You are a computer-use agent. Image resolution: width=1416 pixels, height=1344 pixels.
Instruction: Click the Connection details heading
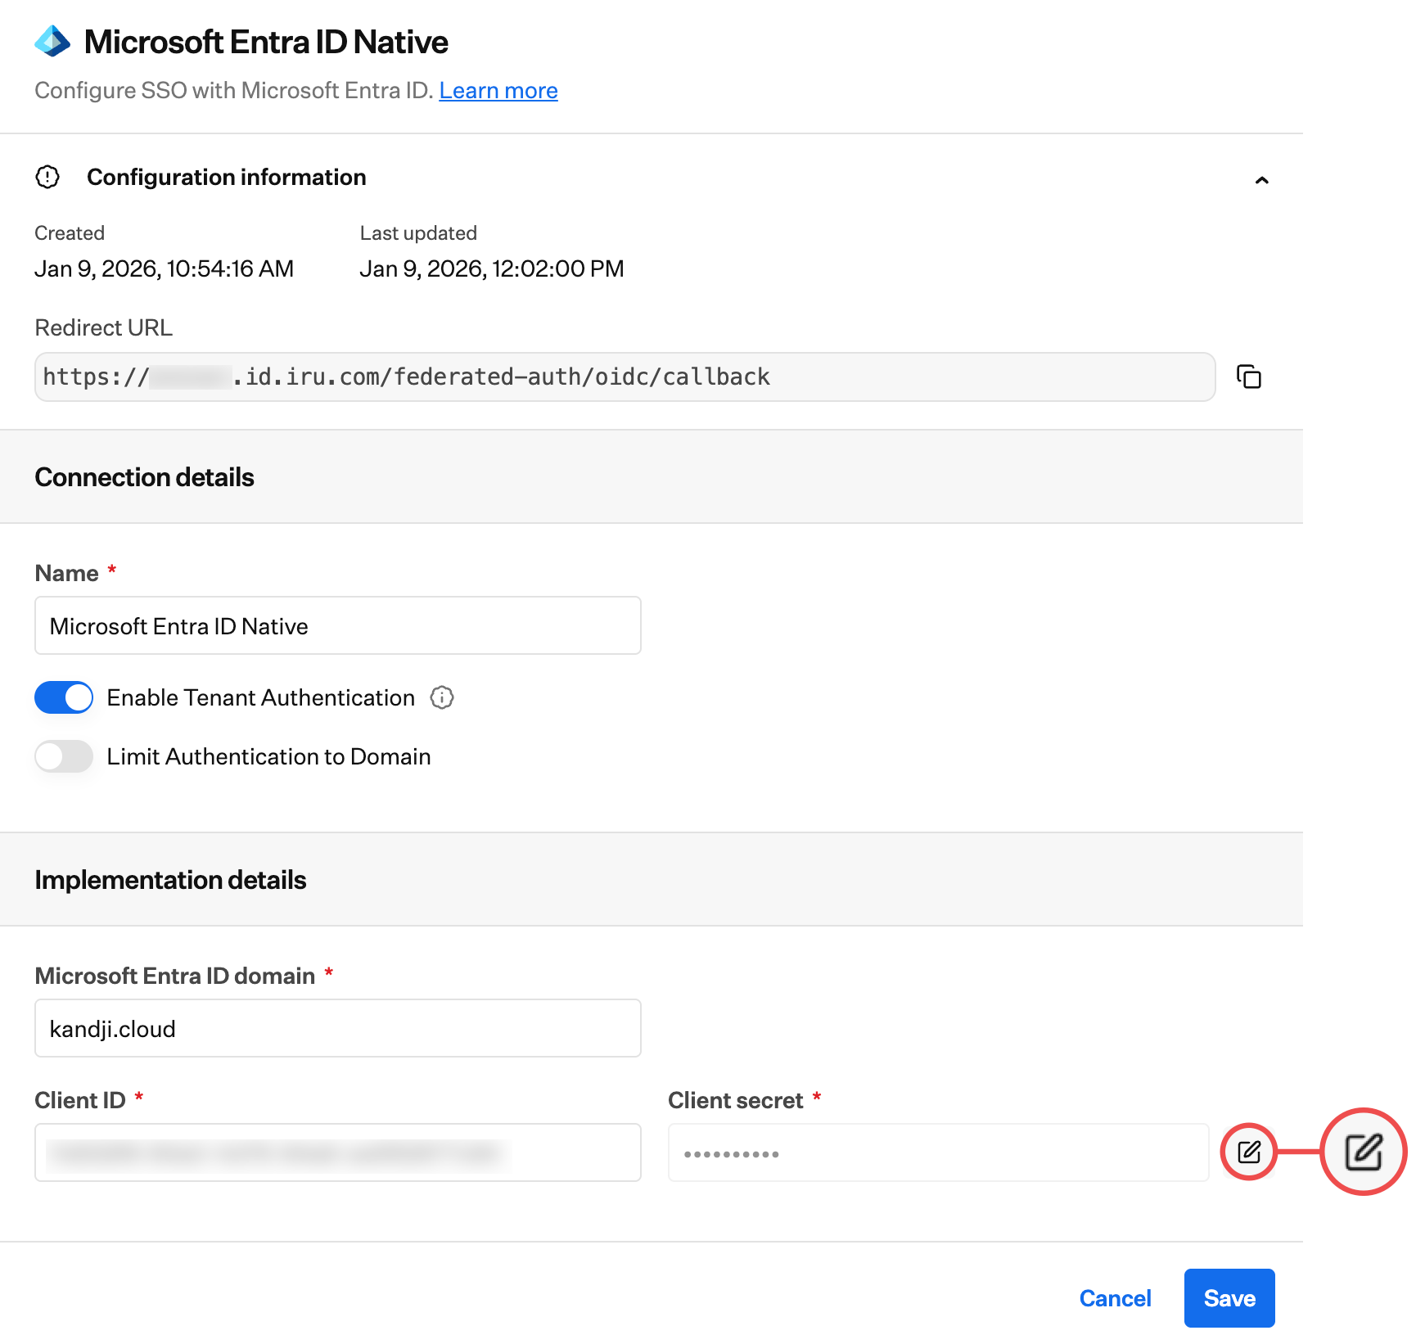click(144, 477)
